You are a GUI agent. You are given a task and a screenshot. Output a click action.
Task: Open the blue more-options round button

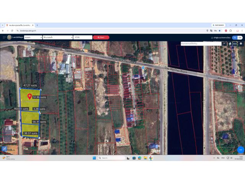[241, 150]
